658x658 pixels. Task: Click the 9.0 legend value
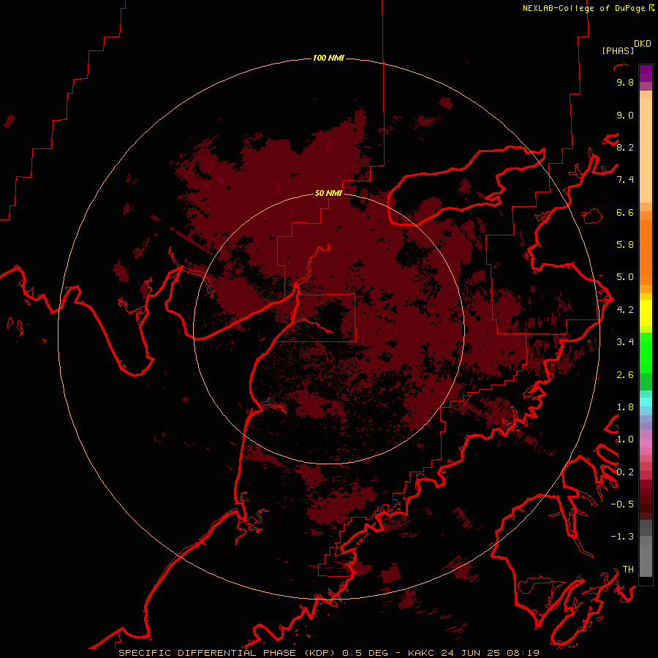625,115
